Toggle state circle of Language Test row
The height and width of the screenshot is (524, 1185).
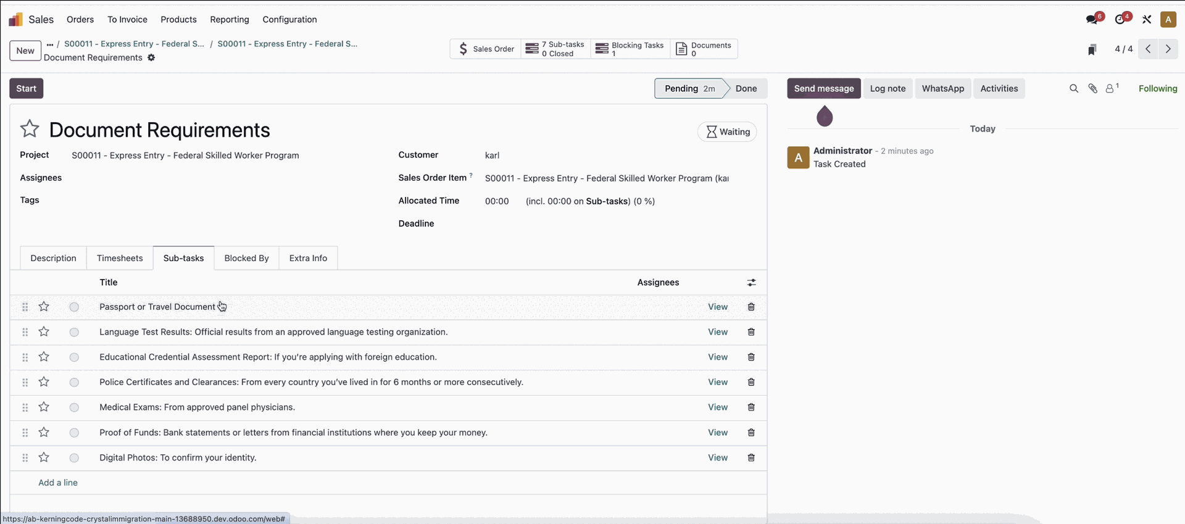click(74, 332)
